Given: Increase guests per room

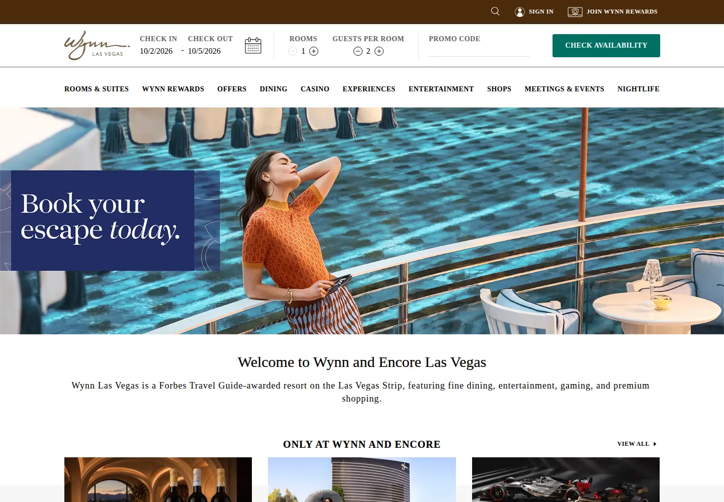Looking at the screenshot, I should coord(379,51).
